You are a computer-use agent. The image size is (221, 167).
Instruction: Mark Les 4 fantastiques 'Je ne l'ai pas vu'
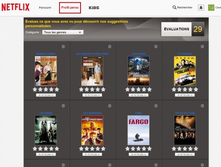[92, 154]
